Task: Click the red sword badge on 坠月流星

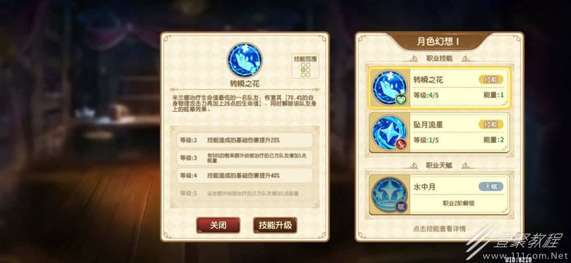Action: coord(401,145)
